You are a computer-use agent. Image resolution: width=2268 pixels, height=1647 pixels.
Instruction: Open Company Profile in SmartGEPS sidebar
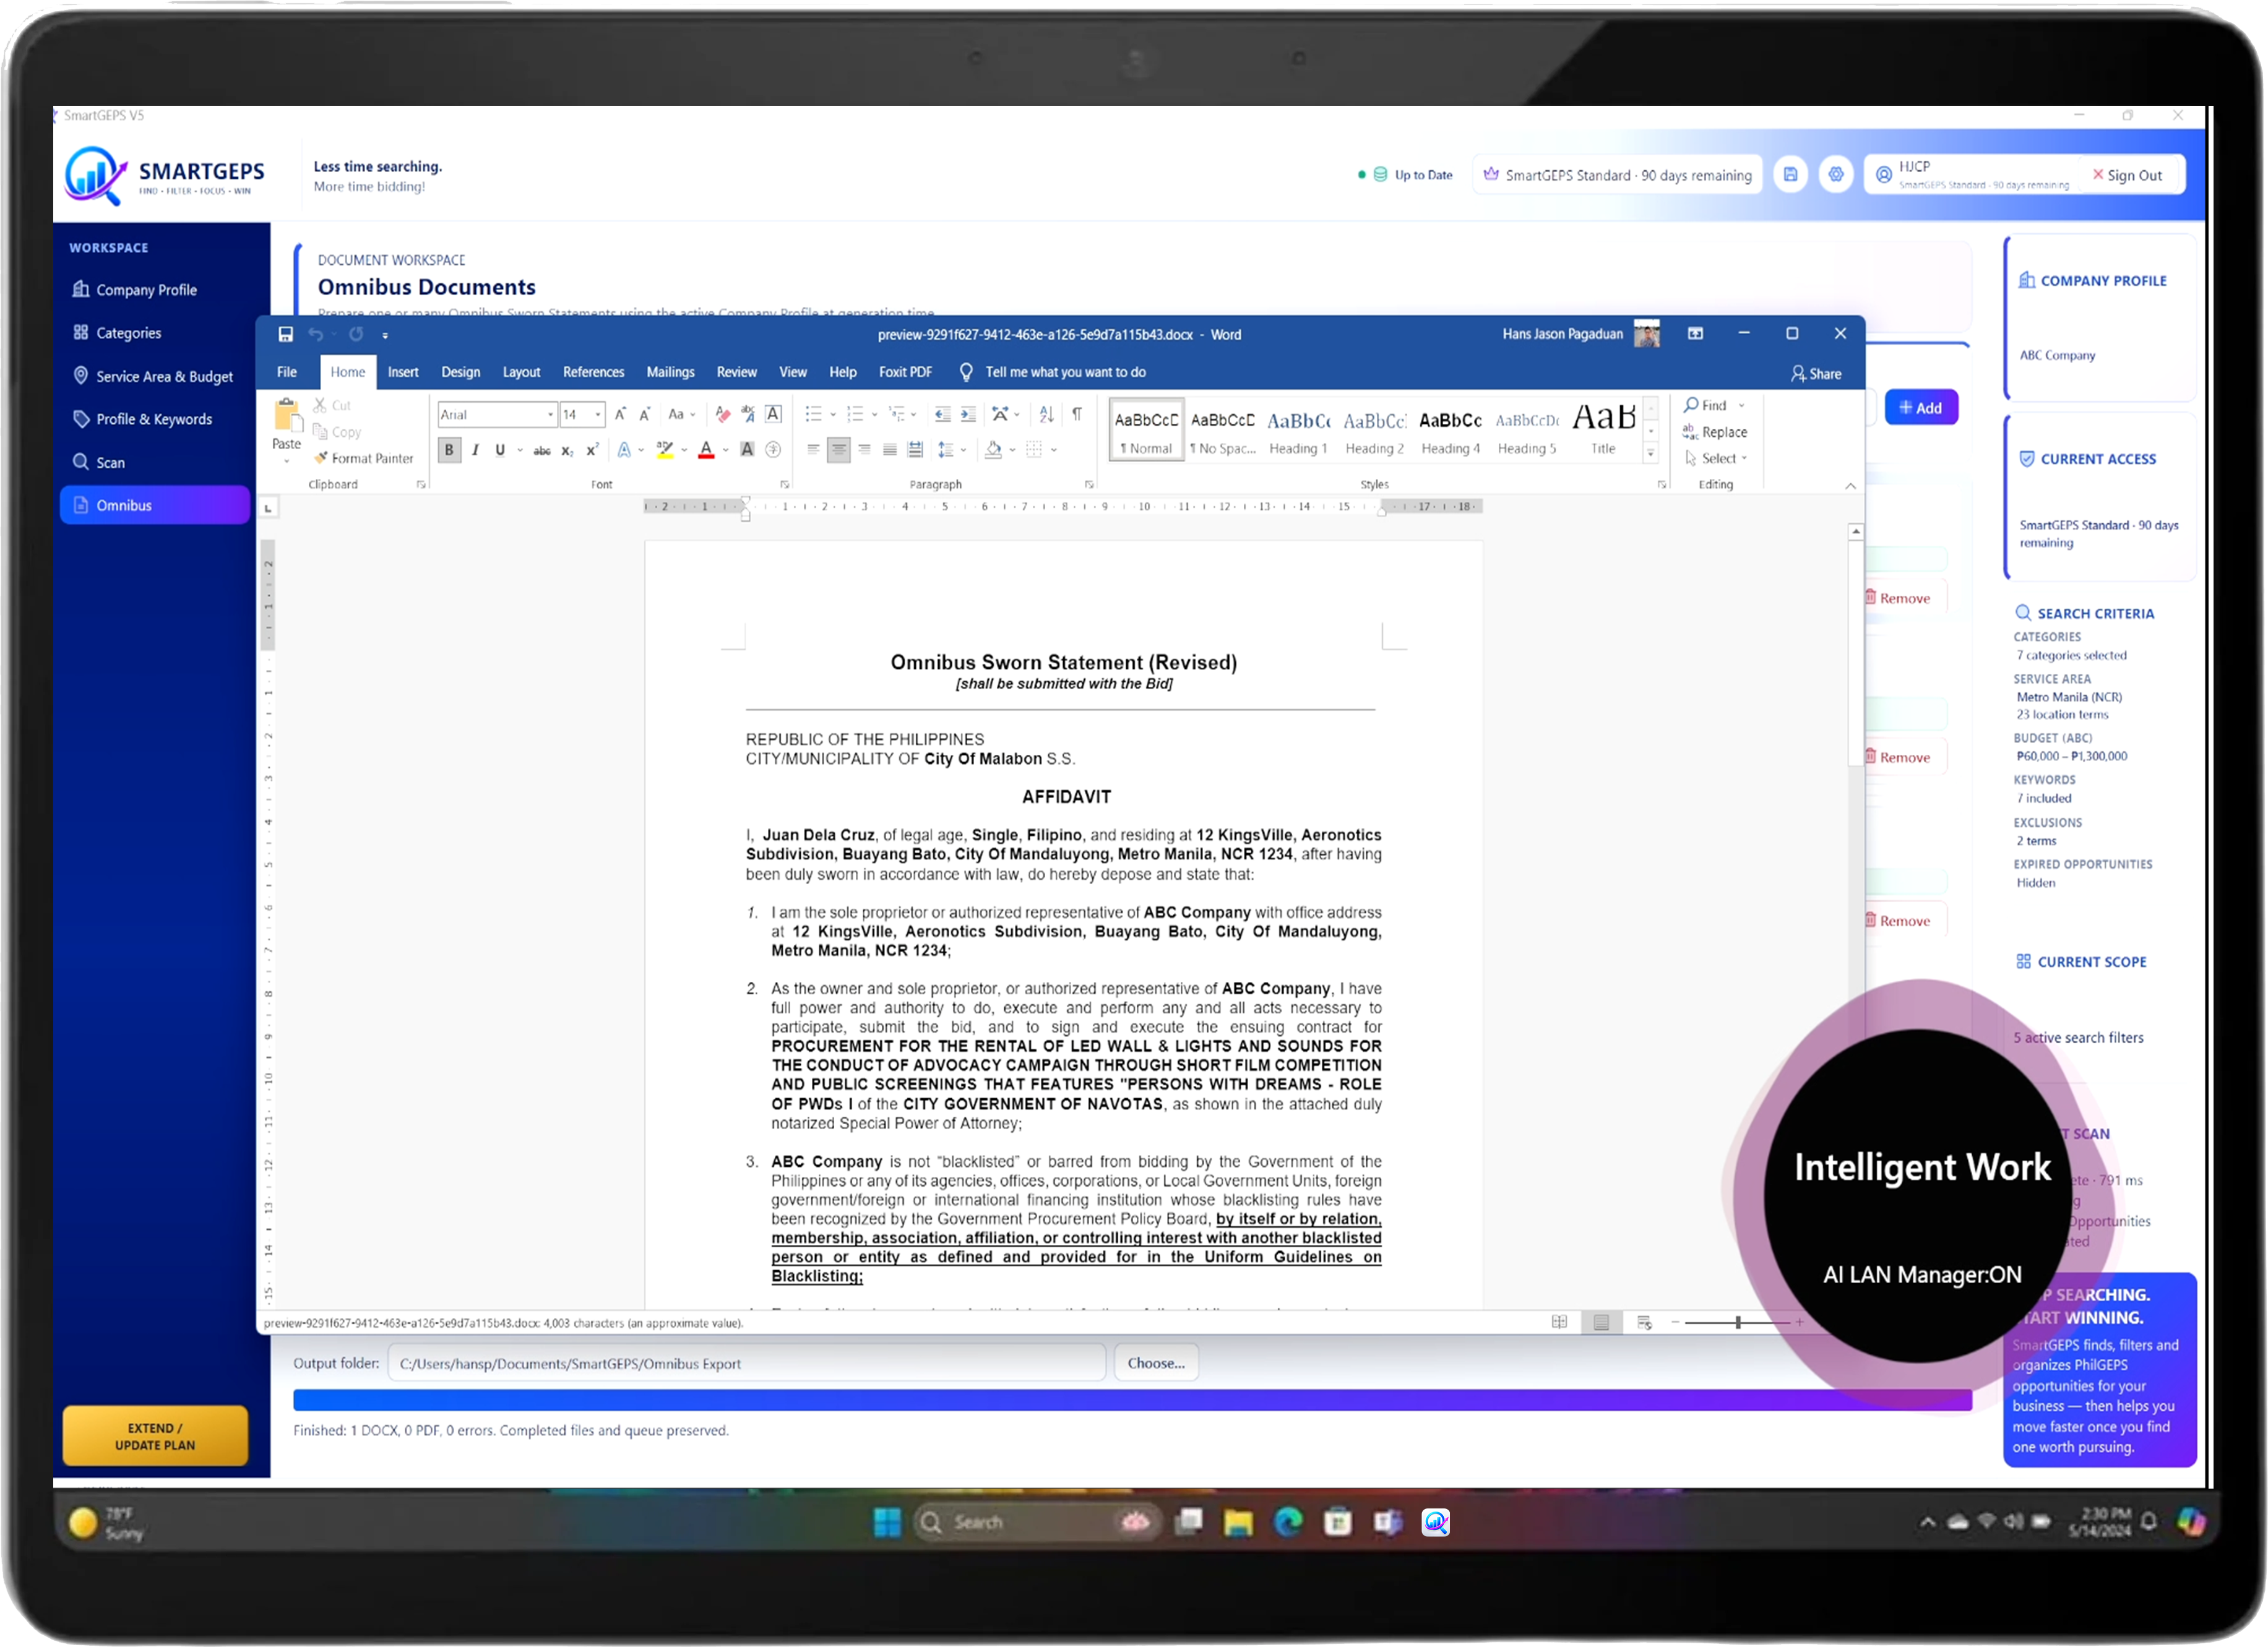[x=155, y=290]
